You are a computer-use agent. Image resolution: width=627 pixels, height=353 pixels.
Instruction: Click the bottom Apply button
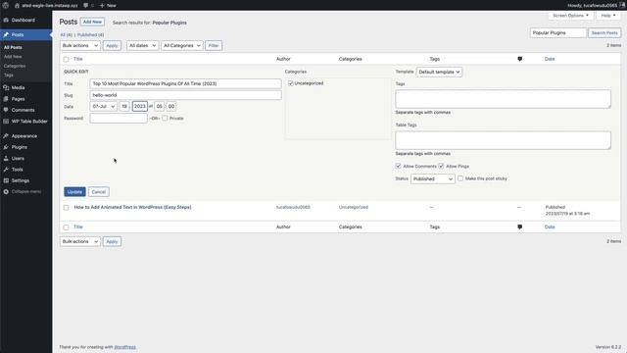112,242
